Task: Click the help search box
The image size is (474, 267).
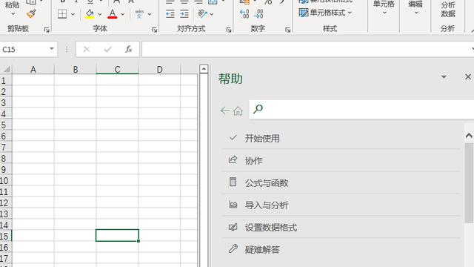Action: tap(361, 109)
